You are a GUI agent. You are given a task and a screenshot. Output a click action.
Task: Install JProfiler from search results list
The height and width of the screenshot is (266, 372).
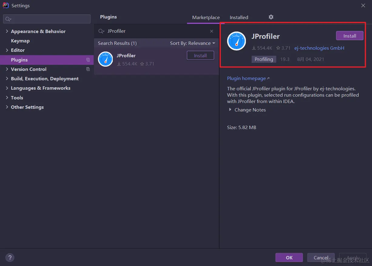[x=200, y=55]
